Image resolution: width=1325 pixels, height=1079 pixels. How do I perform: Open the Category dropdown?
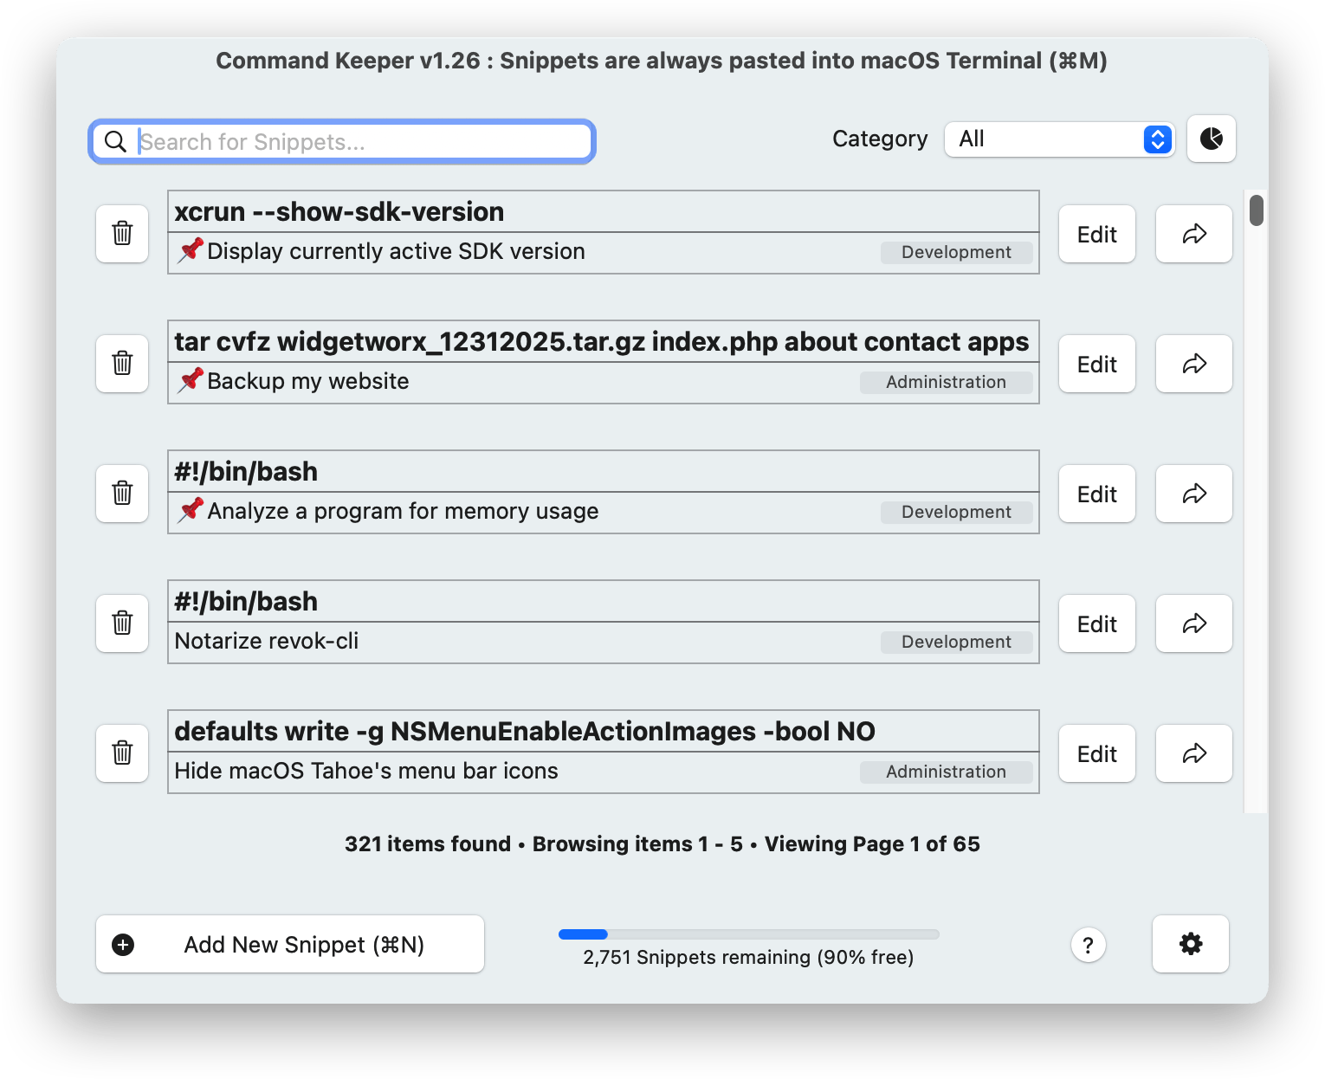[1058, 139]
